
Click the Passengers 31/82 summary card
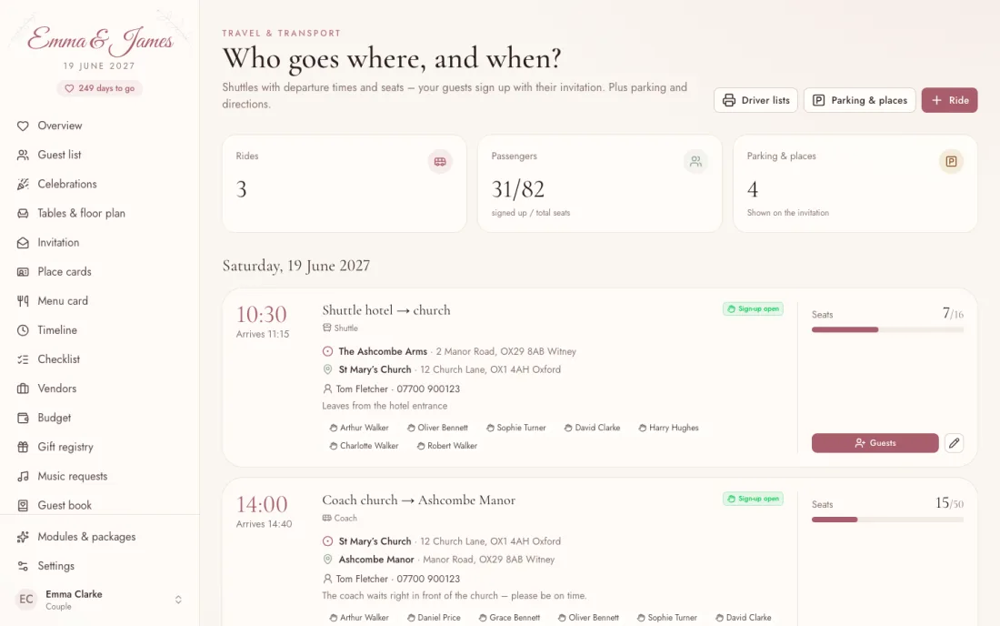tap(599, 184)
